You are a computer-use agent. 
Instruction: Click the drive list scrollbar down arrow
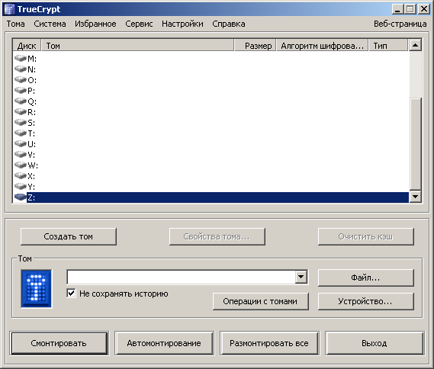pos(415,197)
